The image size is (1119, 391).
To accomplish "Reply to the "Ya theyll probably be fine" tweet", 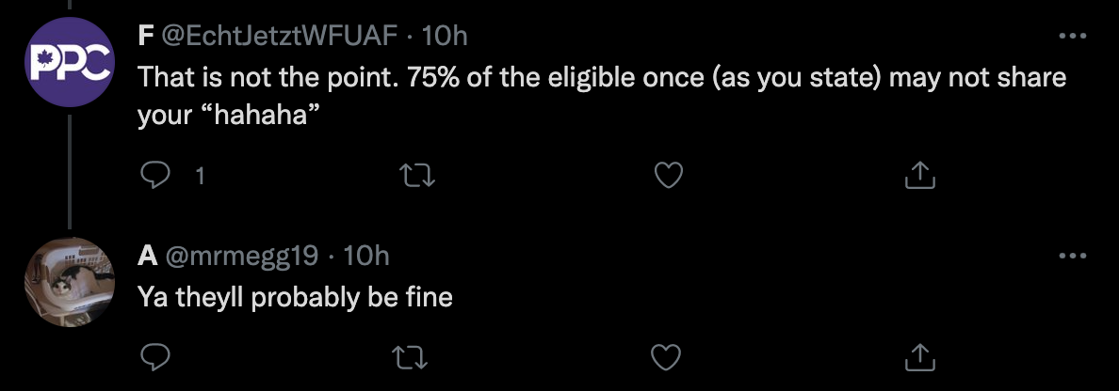I will click(154, 357).
